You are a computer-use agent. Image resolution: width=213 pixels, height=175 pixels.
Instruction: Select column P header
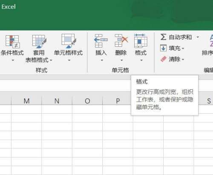point(118,101)
